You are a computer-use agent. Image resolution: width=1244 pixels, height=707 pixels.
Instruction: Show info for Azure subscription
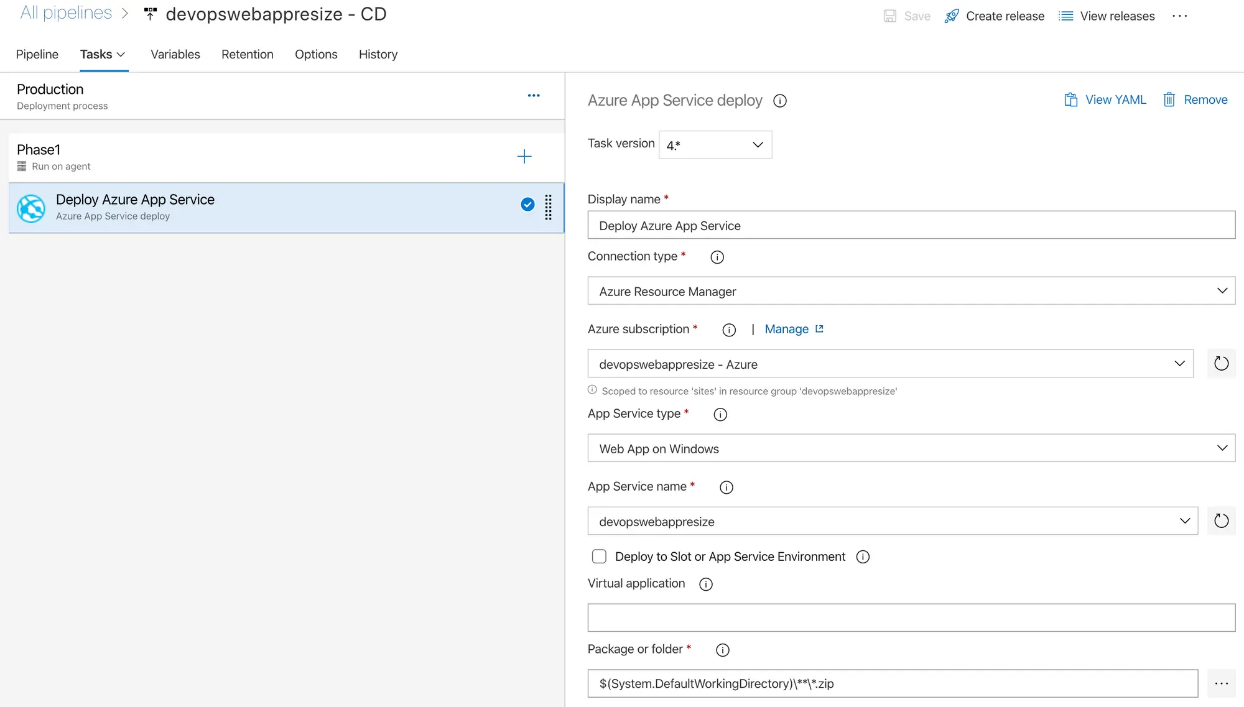(x=729, y=330)
